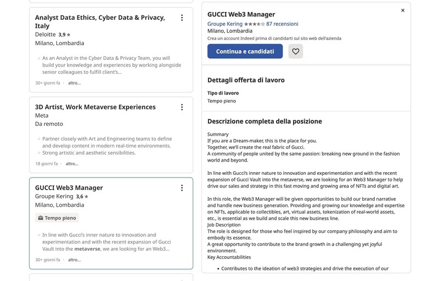Screen dimensions: 421x281
Task: Expand altro on 3D Artist card
Action: point(72,164)
